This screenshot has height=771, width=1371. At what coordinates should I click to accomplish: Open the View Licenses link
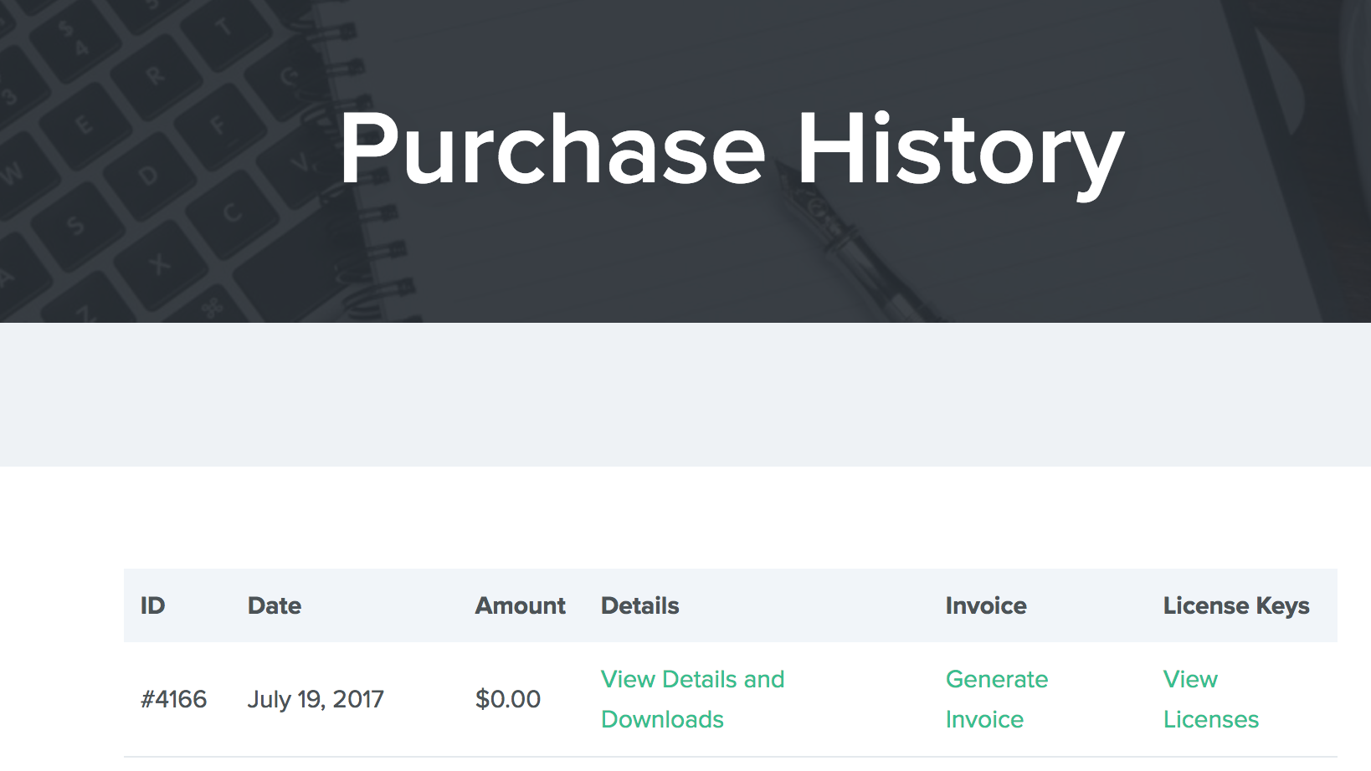point(1210,699)
